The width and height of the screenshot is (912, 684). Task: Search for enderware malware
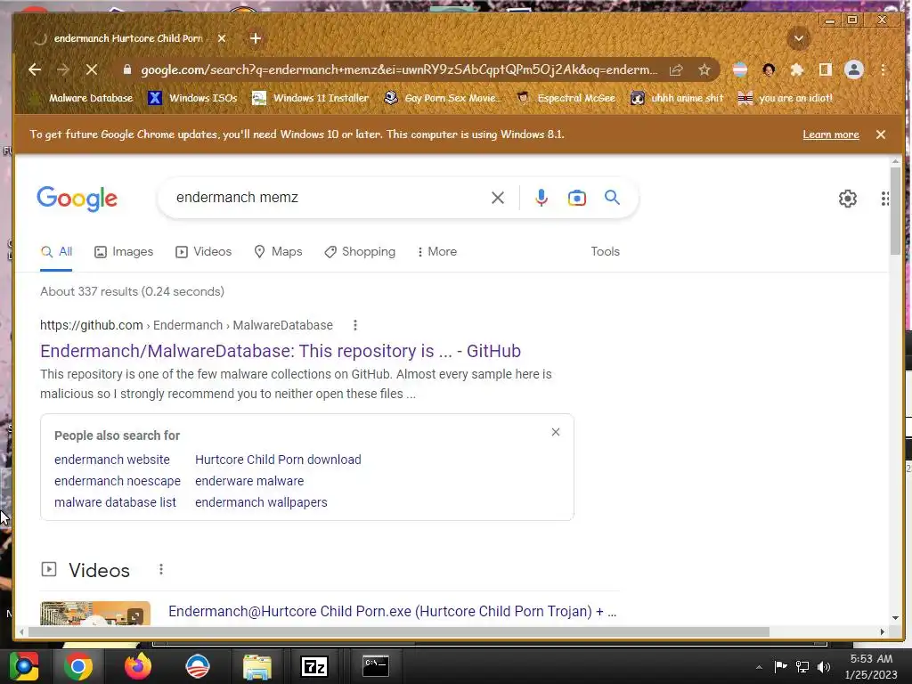coord(249,481)
